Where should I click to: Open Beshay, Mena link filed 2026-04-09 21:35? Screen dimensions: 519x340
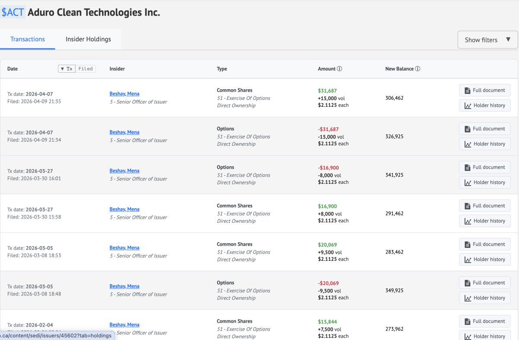click(x=124, y=94)
